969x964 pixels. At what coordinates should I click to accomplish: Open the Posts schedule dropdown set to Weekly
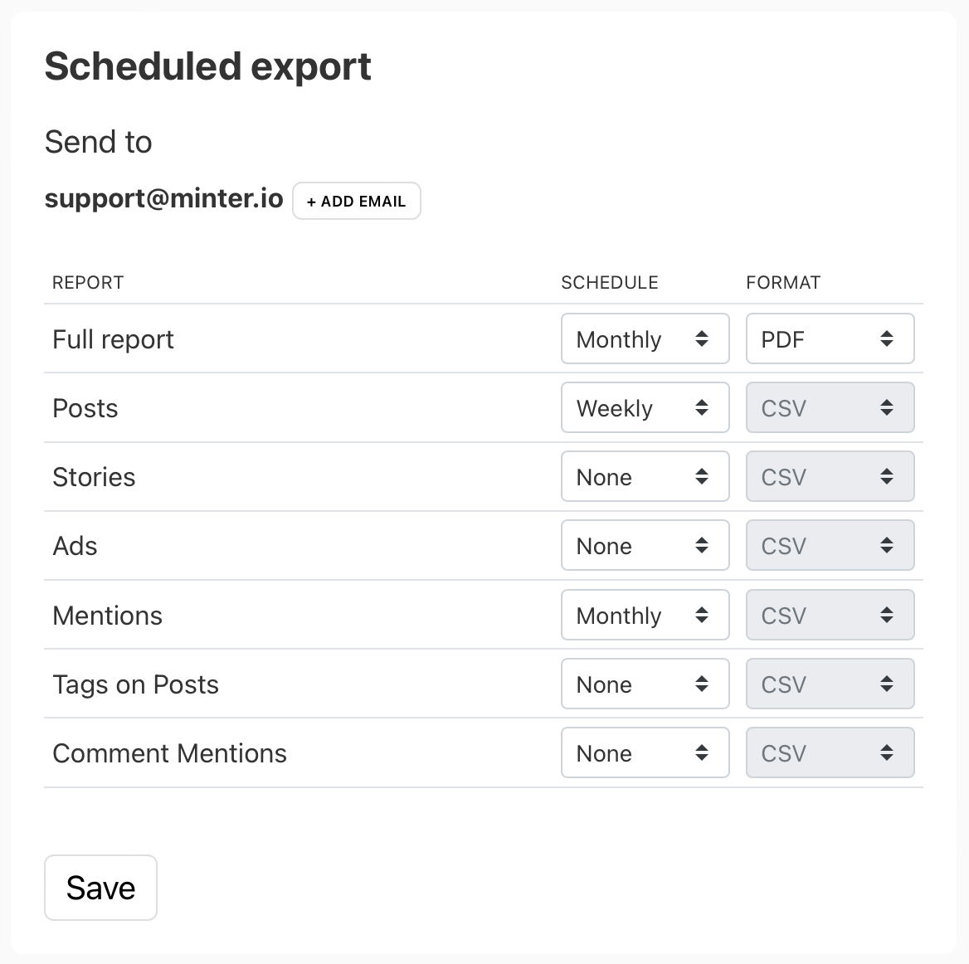645,407
